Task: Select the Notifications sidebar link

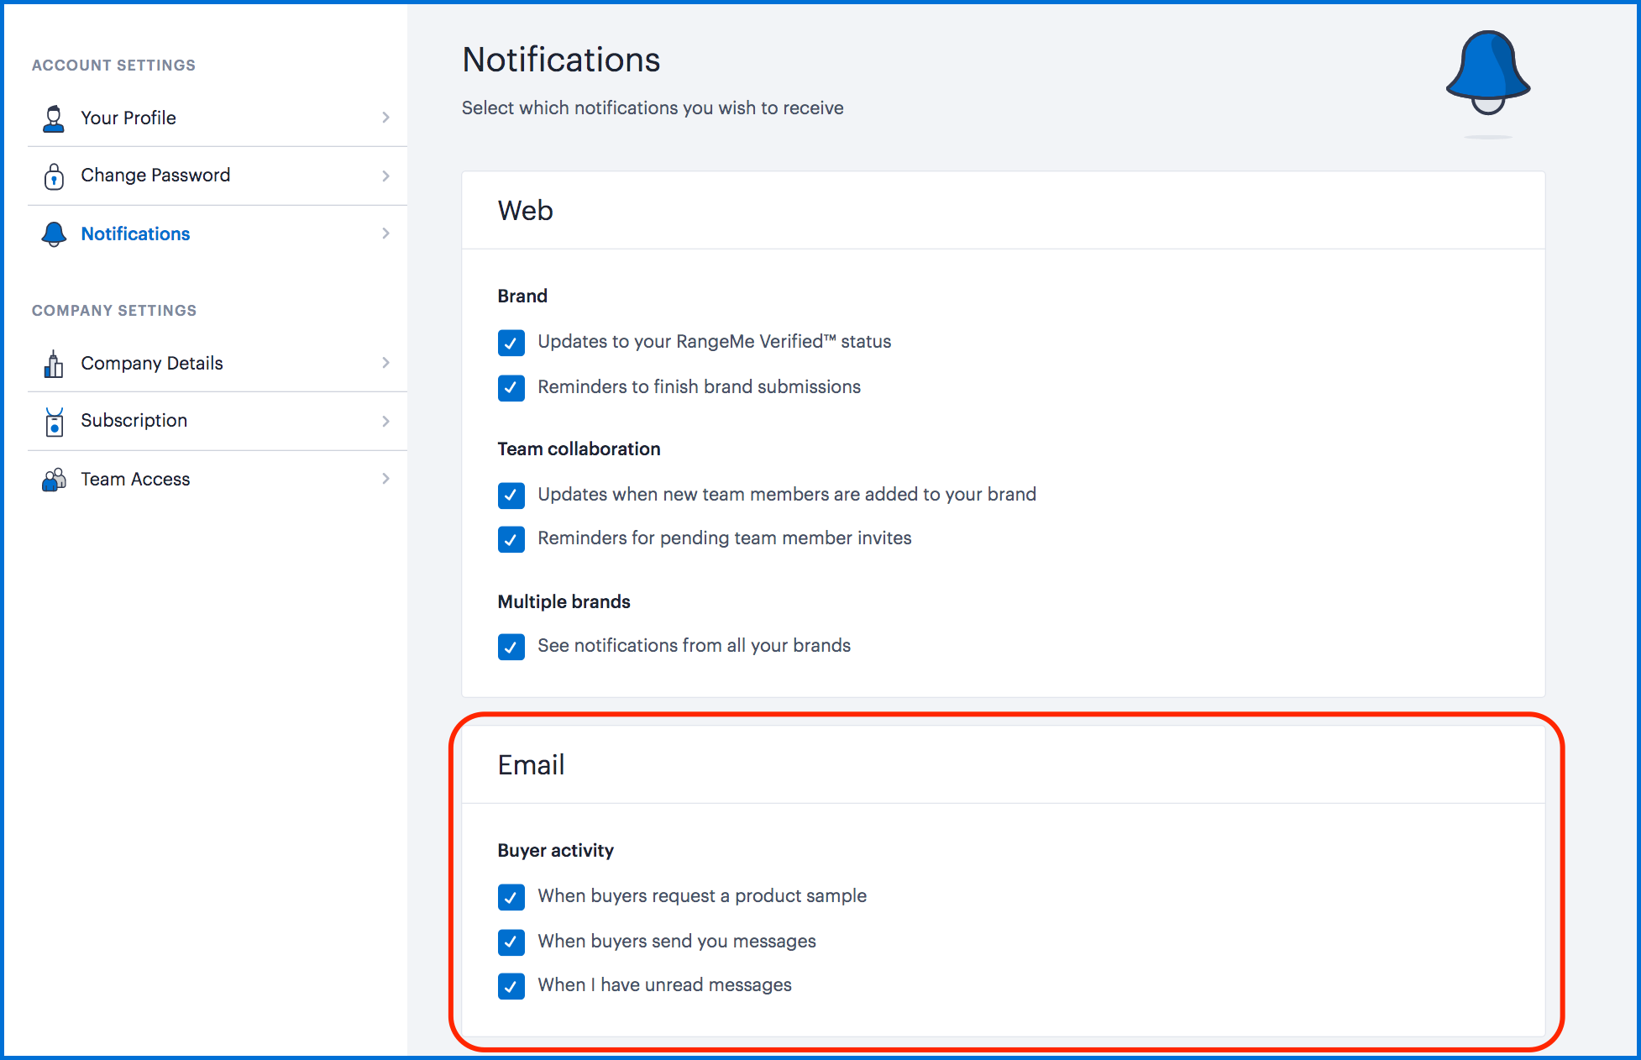Action: [135, 234]
